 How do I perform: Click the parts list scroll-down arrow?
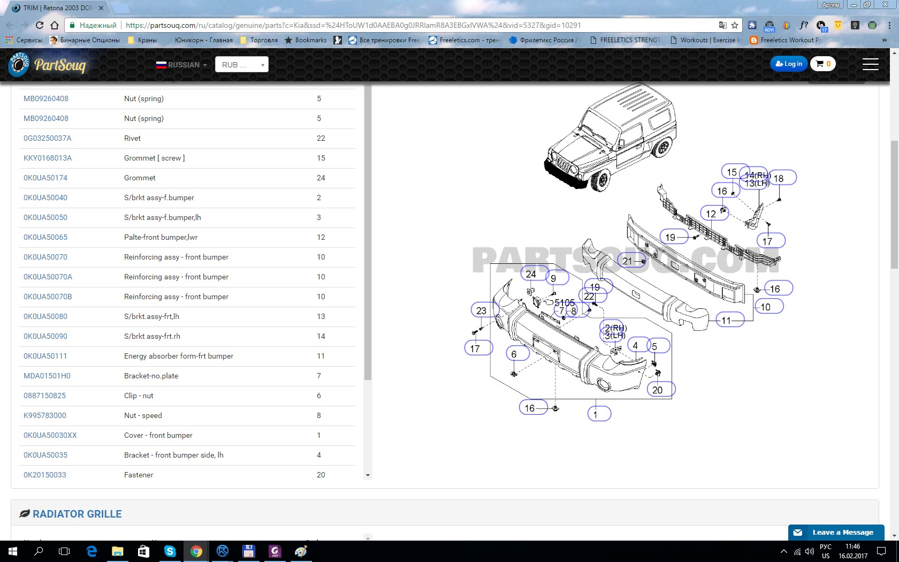368,475
